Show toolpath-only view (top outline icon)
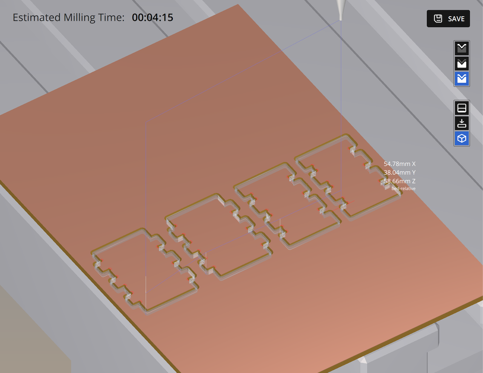The width and height of the screenshot is (483, 373). click(x=462, y=48)
